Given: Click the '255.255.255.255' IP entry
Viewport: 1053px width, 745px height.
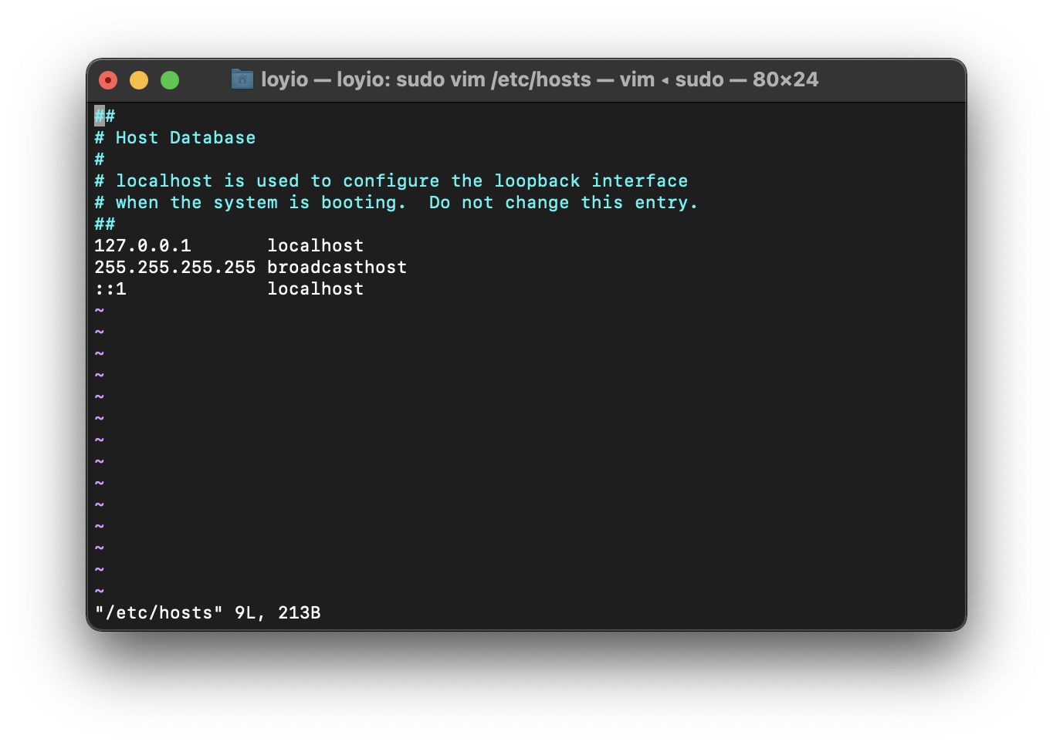Looking at the screenshot, I should click(175, 268).
